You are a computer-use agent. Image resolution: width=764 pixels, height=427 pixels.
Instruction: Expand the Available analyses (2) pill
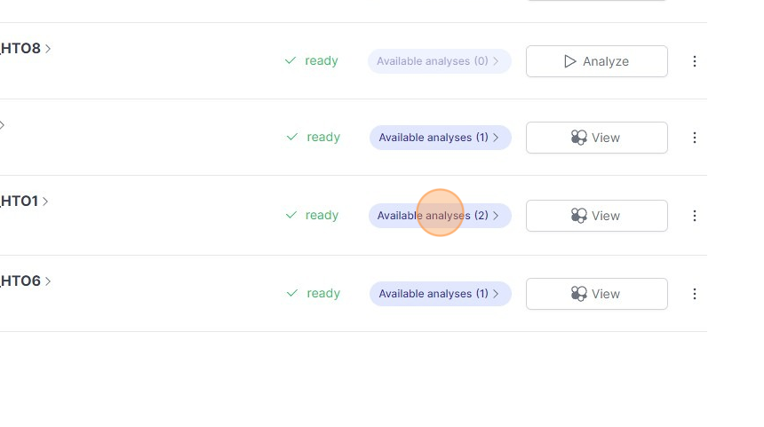tap(440, 216)
